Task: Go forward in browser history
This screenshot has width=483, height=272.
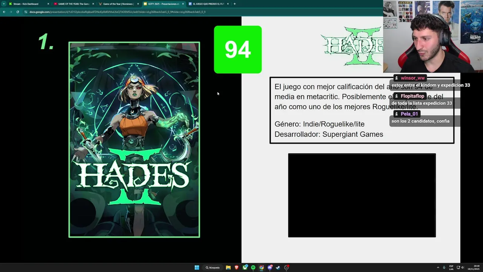Action: (11, 12)
